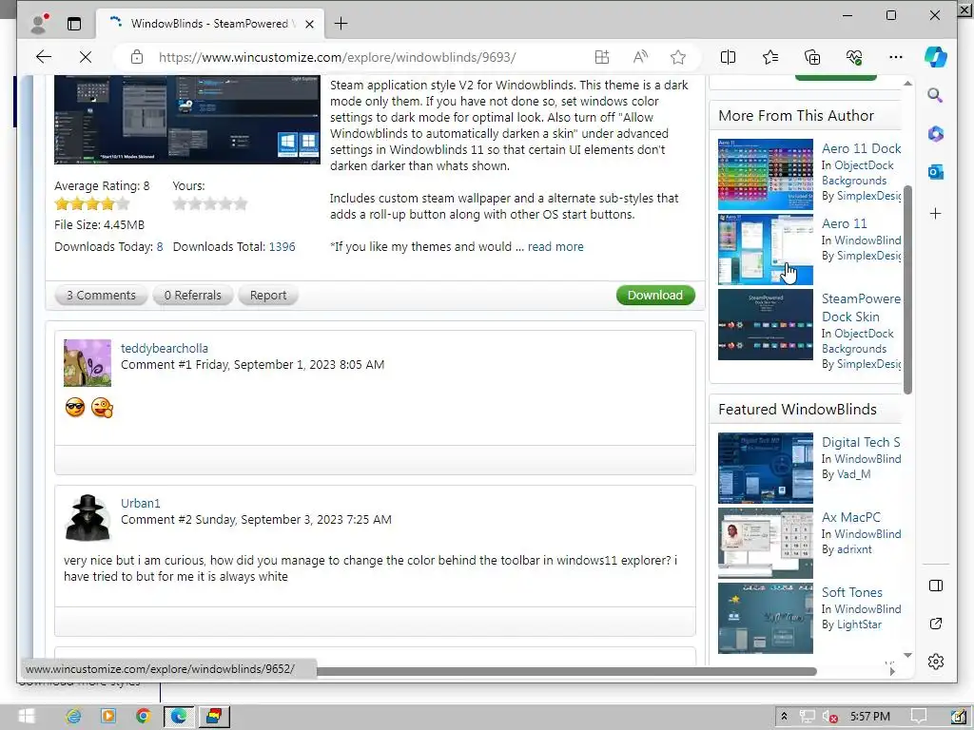Add sidebar app with plus icon
The height and width of the screenshot is (730, 974).
pyautogui.click(x=936, y=214)
